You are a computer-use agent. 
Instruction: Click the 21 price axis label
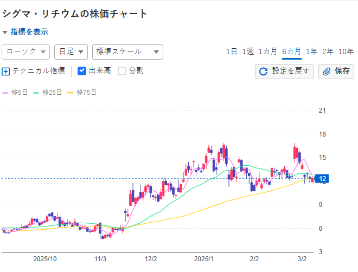[x=322, y=111]
